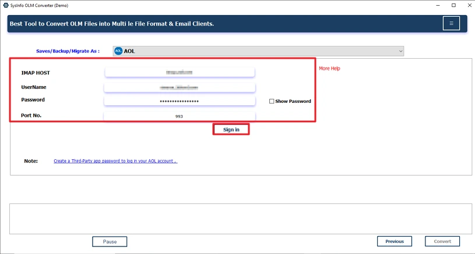Click the UserName label

click(34, 87)
